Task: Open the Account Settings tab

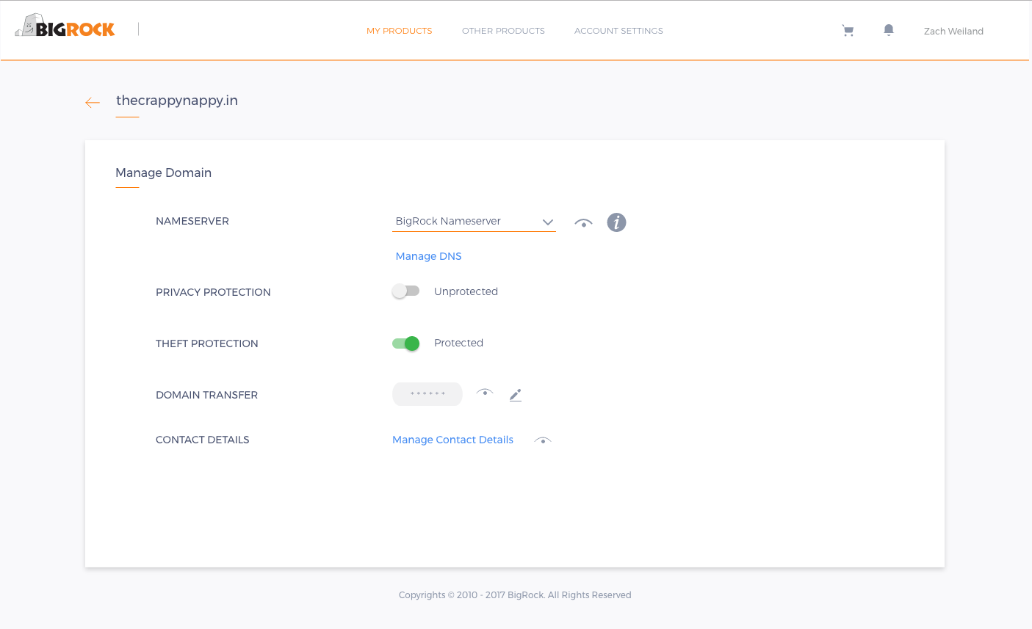Action: point(618,31)
